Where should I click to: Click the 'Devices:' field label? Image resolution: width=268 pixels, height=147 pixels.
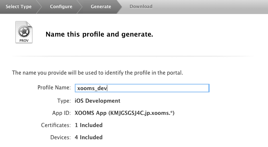pyautogui.click(x=60, y=137)
